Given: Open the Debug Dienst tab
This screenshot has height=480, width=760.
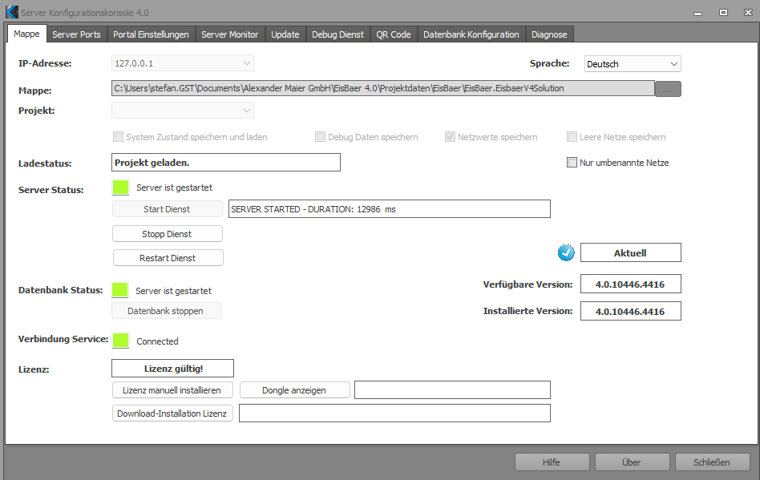Looking at the screenshot, I should click(338, 34).
